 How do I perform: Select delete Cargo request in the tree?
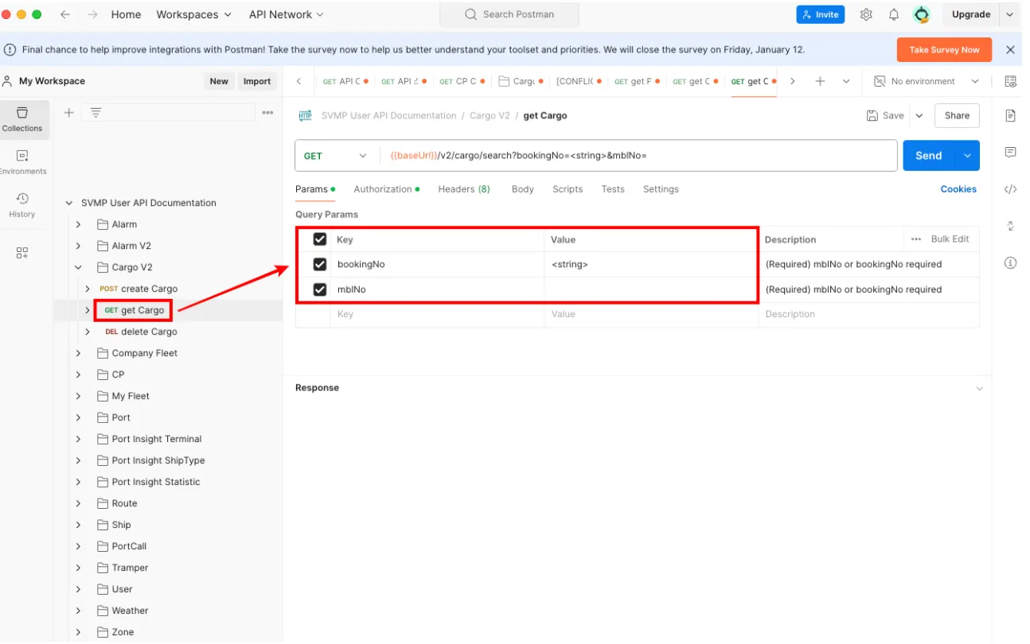click(148, 332)
